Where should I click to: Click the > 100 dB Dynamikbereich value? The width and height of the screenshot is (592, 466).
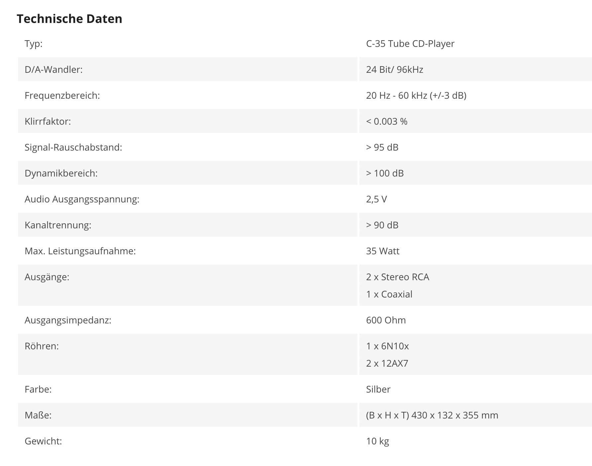(385, 173)
